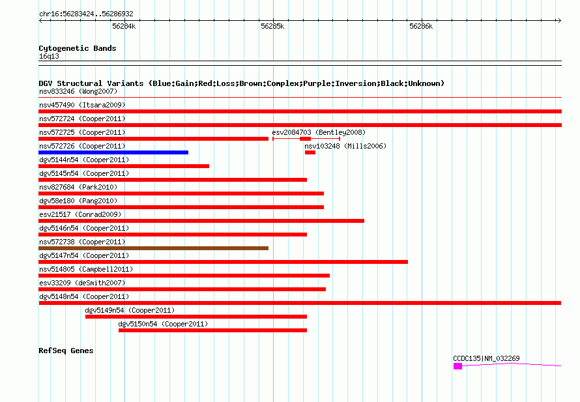
Task: Select the nsv827684 (Park2010) label
Action: coord(78,187)
